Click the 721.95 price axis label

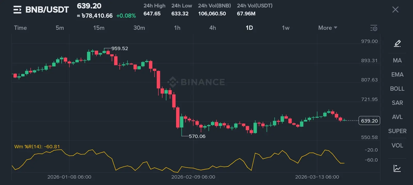(x=369, y=99)
